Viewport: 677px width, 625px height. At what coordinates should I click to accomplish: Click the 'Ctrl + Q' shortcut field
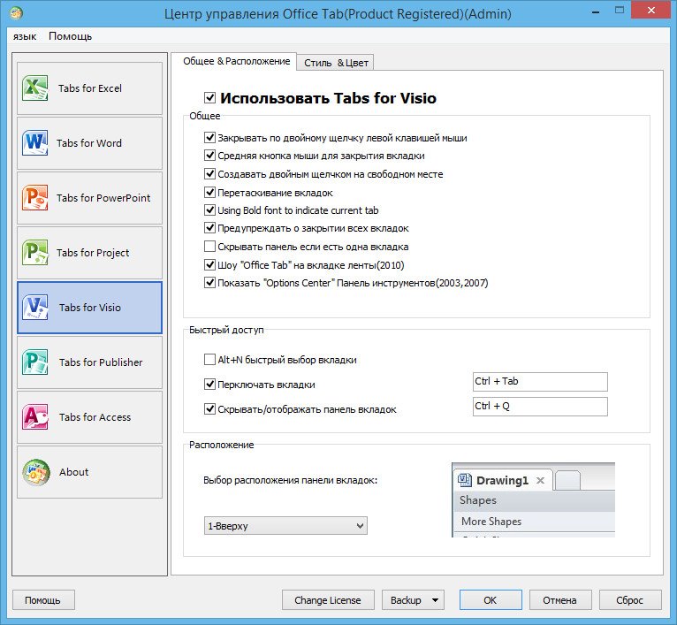pyautogui.click(x=540, y=407)
